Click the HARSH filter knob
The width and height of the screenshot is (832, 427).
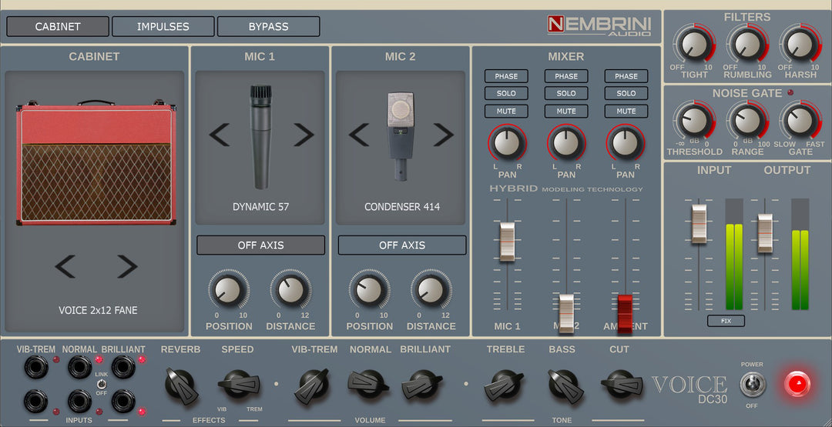[x=800, y=45]
